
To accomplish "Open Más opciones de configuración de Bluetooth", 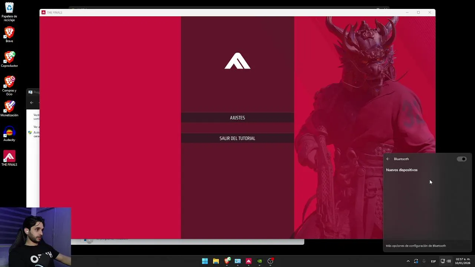I will tap(416, 245).
